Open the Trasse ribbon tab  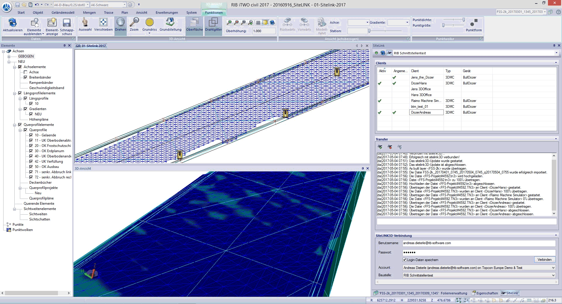(109, 13)
